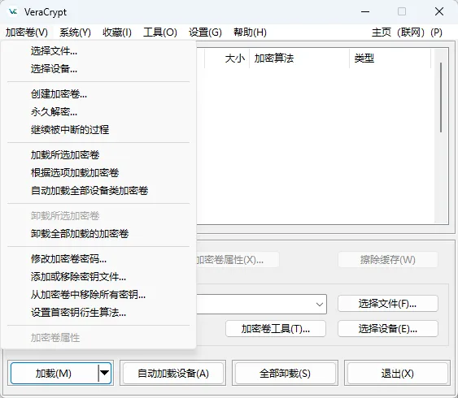The image size is (458, 398).
Task: Choose 根据选项加载加密卷 entry
Action: click(98, 173)
